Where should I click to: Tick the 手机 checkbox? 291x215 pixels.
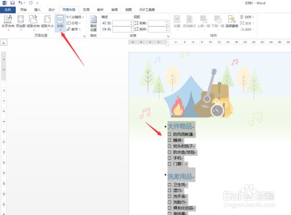click(169, 158)
